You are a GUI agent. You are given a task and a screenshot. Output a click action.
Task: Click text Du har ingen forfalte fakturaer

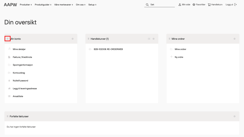click(21, 127)
